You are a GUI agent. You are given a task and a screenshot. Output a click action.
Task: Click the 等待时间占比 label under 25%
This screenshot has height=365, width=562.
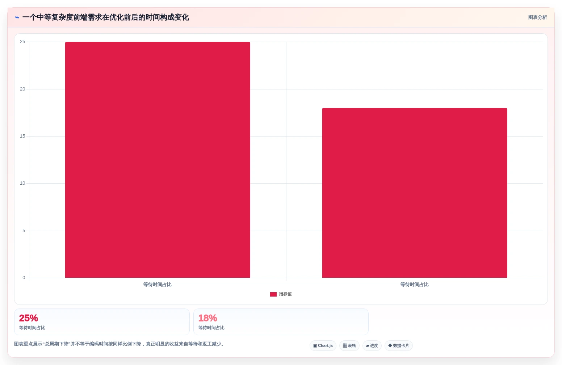[32, 328]
